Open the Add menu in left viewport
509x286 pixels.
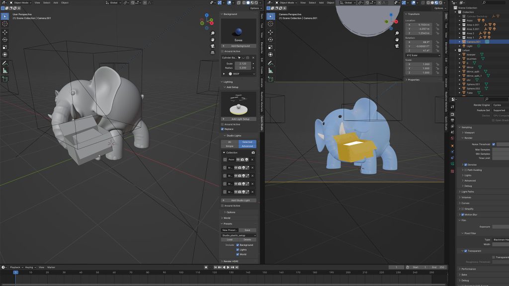[55, 2]
